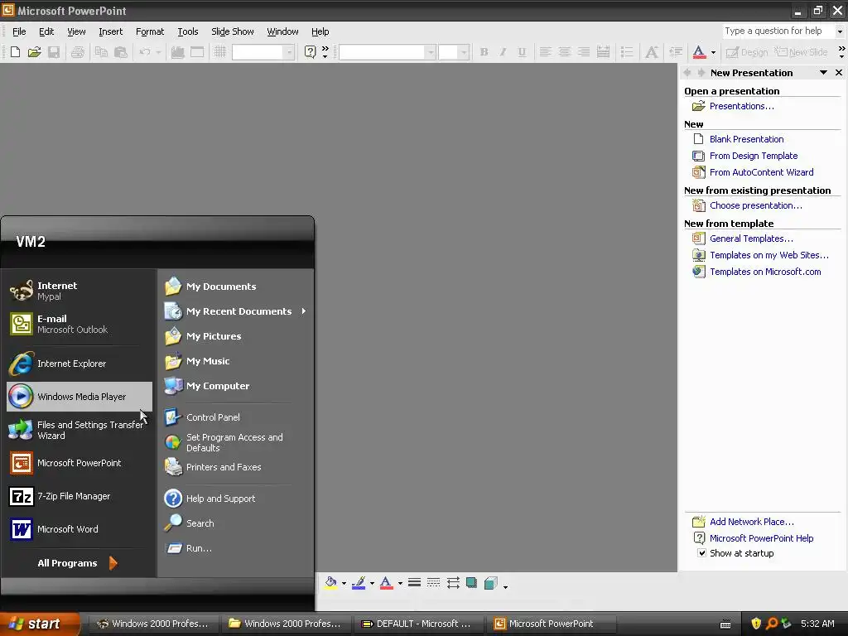Screen dimensions: 848x636
Task: Expand All Programs list
Action: (78, 563)
